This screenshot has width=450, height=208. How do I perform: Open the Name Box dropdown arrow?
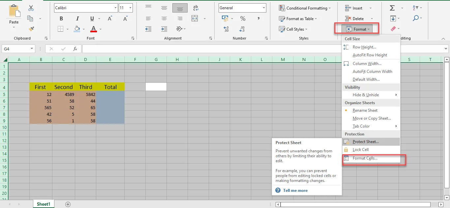[32, 49]
